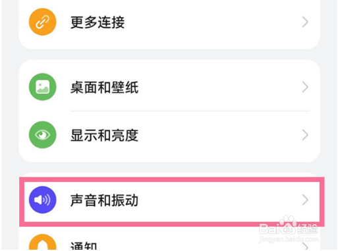Select the 桌面和壁纸 menu label
Screen dimensions: 338x251
click(x=104, y=87)
